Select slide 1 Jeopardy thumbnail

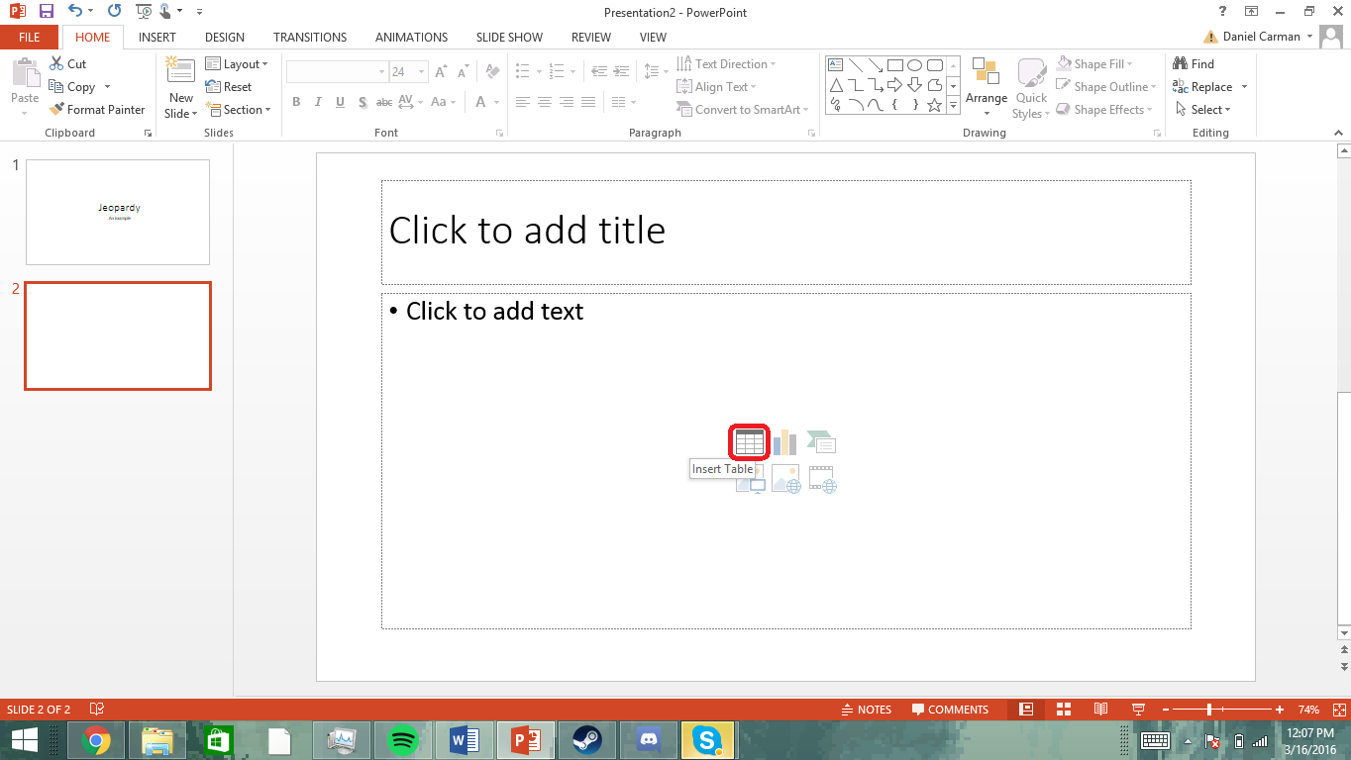[x=118, y=212]
